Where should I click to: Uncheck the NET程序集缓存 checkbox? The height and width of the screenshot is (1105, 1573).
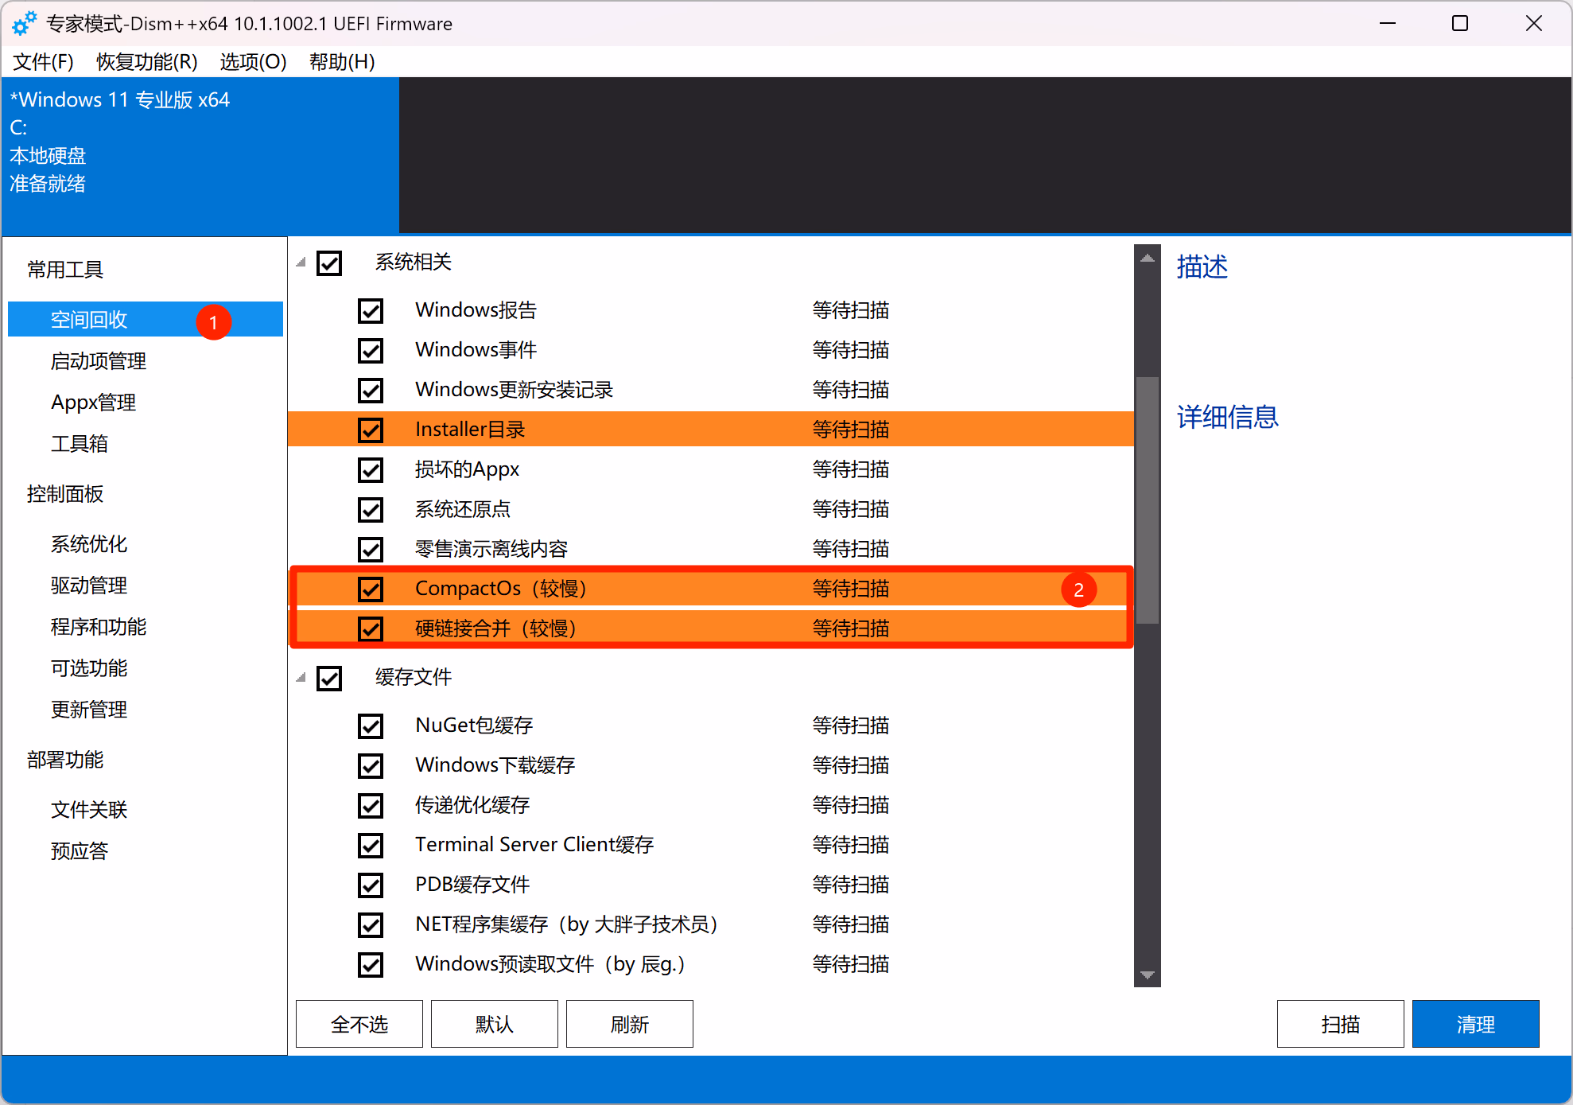pos(371,925)
